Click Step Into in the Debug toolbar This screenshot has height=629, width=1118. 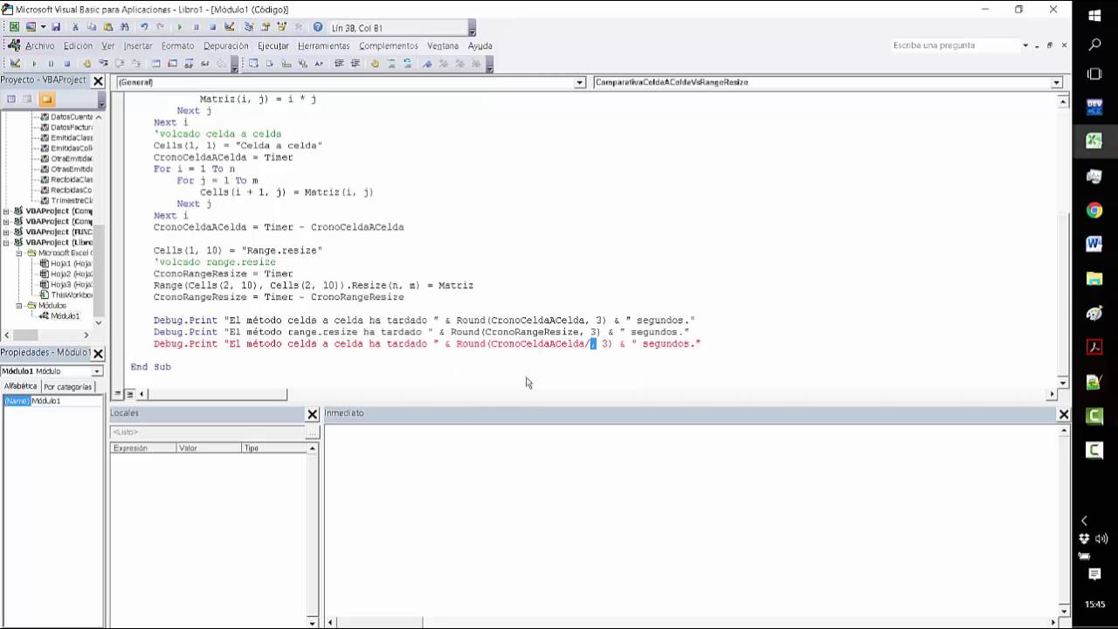[x=103, y=63]
